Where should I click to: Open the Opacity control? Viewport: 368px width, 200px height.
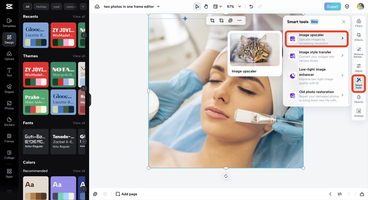tap(359, 99)
